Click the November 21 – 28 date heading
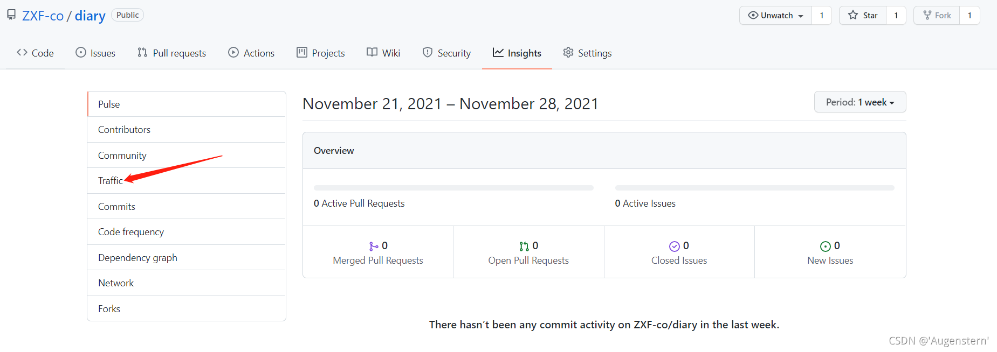 pyautogui.click(x=450, y=104)
